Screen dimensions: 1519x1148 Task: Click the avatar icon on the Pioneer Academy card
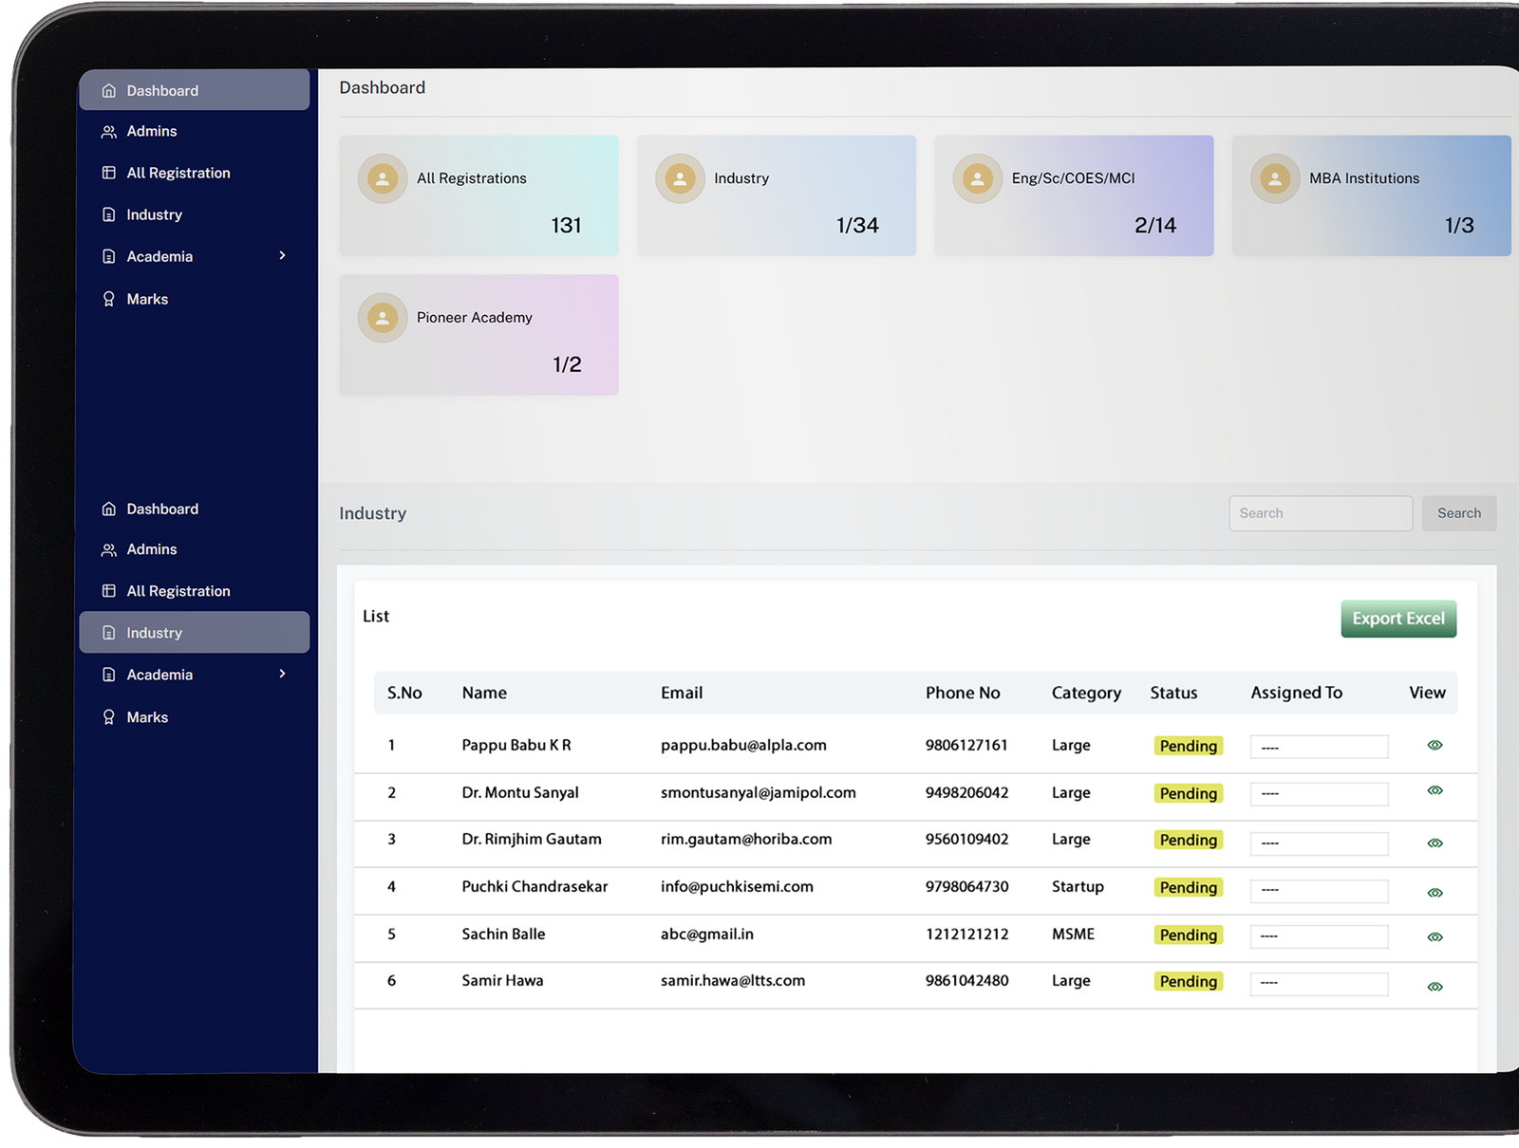(x=382, y=317)
